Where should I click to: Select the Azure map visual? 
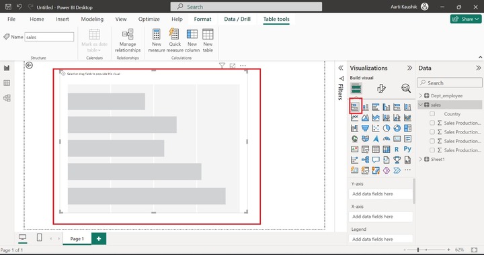(x=376, y=139)
